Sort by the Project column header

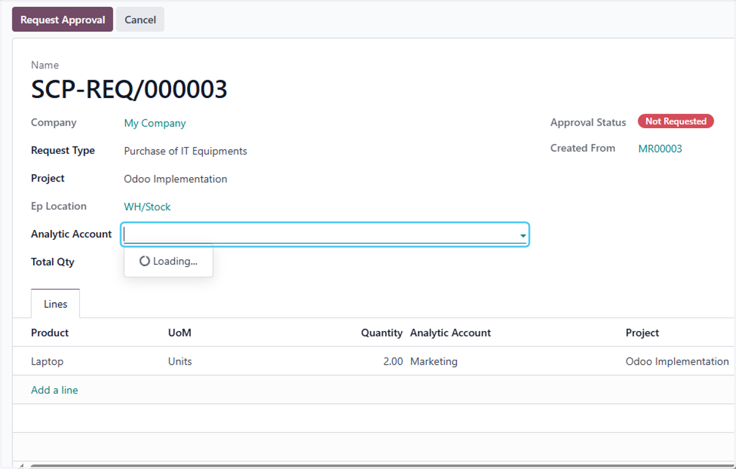(x=642, y=332)
